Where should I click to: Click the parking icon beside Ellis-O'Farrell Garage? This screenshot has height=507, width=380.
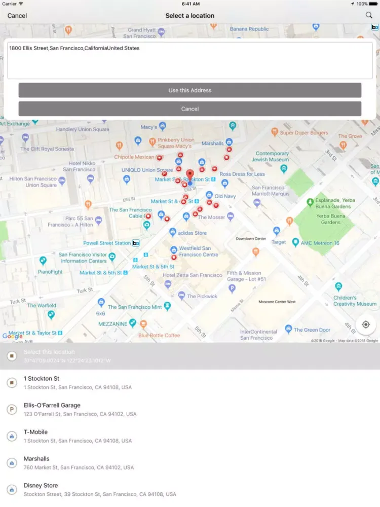click(12, 409)
